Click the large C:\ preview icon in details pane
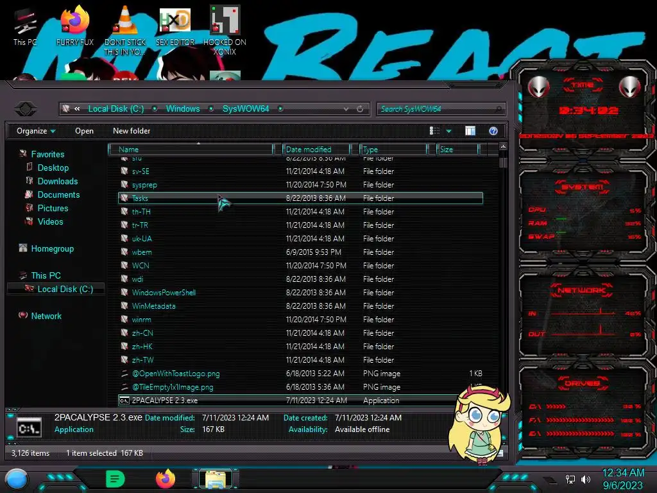Screen dimensions: 657x493 coord(30,428)
